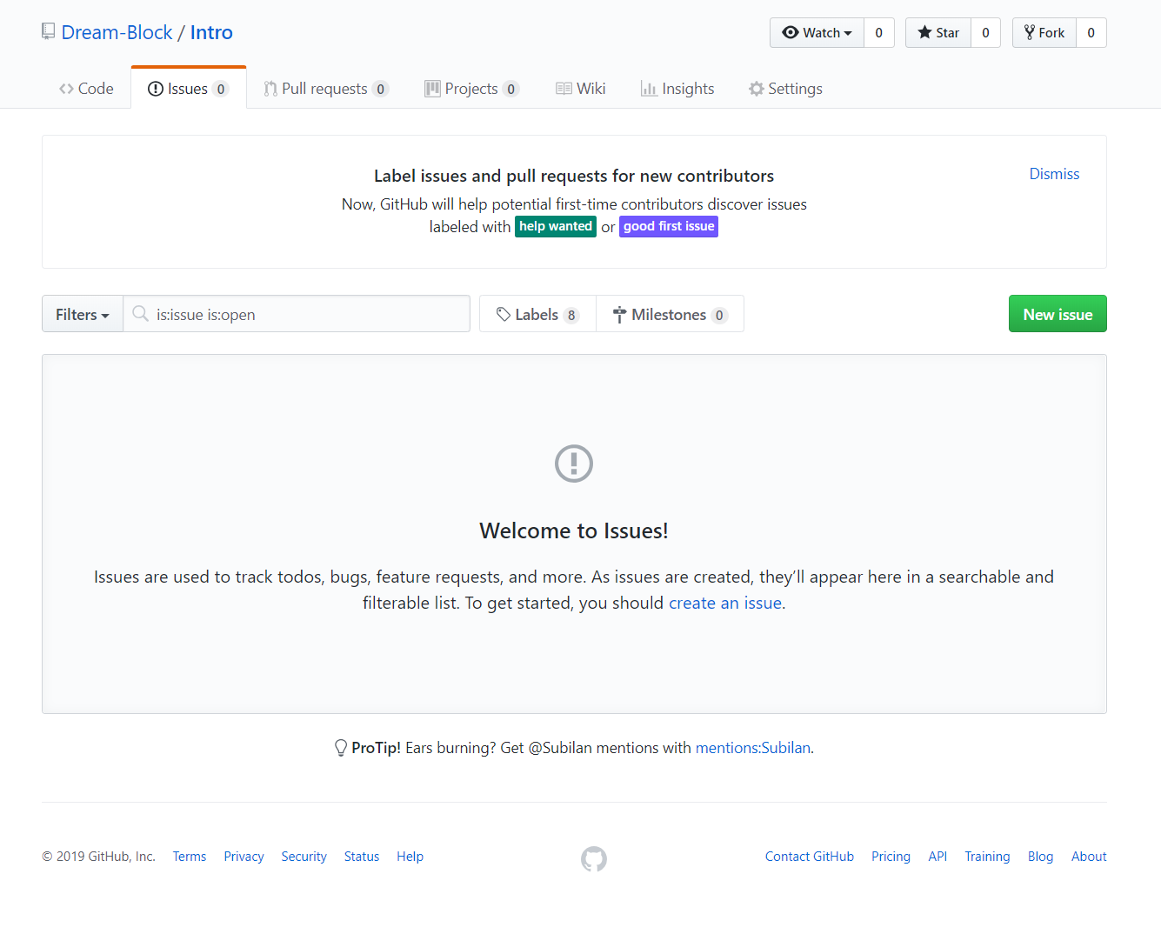This screenshot has width=1161, height=934.
Task: Dismiss the new contributors banner
Action: [1054, 173]
